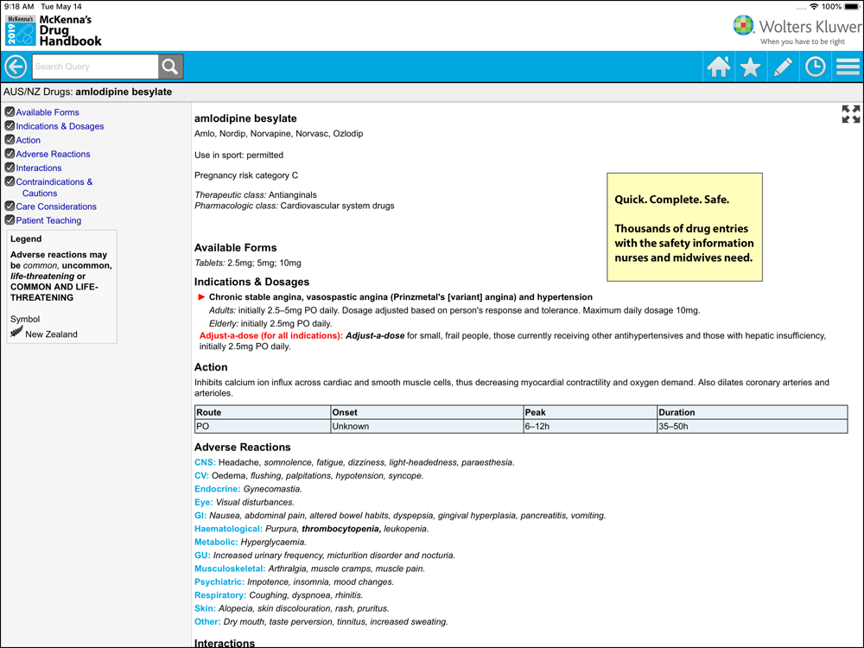Click the Haematological label
This screenshot has height=648, width=864.
point(229,529)
